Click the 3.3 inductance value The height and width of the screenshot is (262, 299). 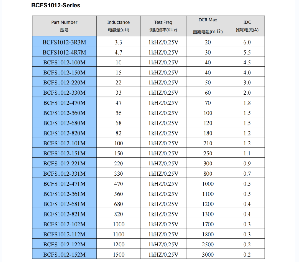pyautogui.click(x=118, y=42)
